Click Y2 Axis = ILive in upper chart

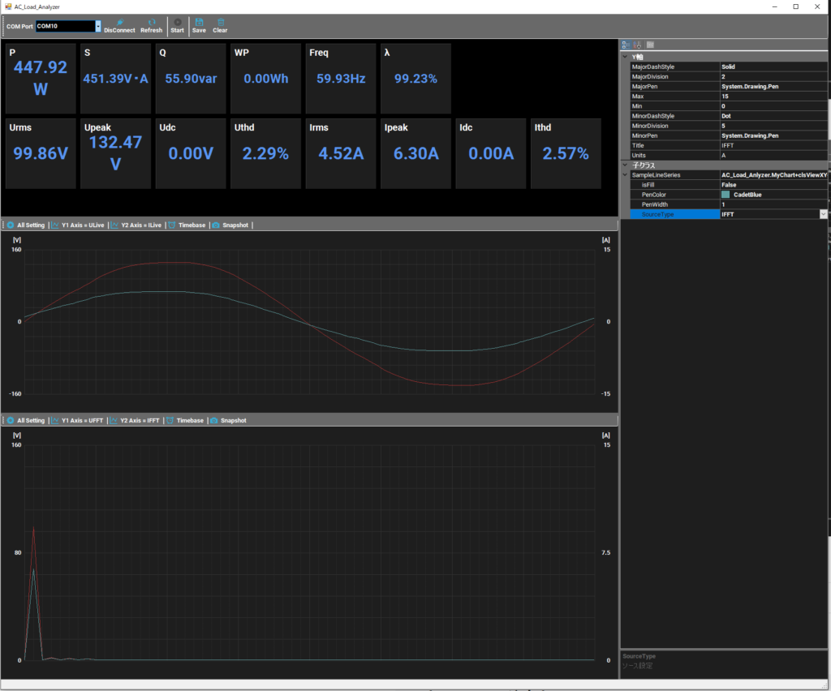tap(136, 225)
